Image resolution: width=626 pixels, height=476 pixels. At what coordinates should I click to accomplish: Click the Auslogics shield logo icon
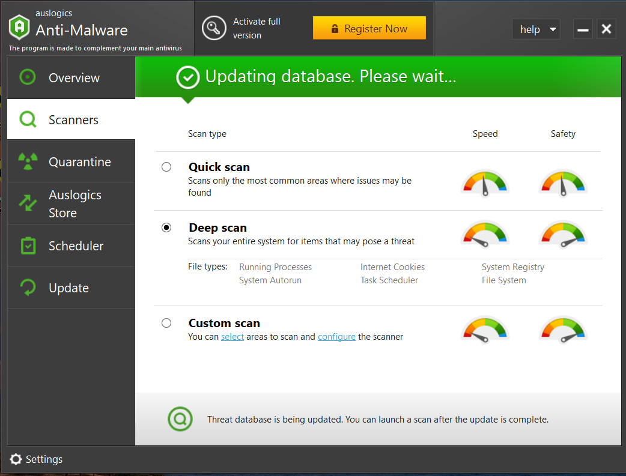19,27
